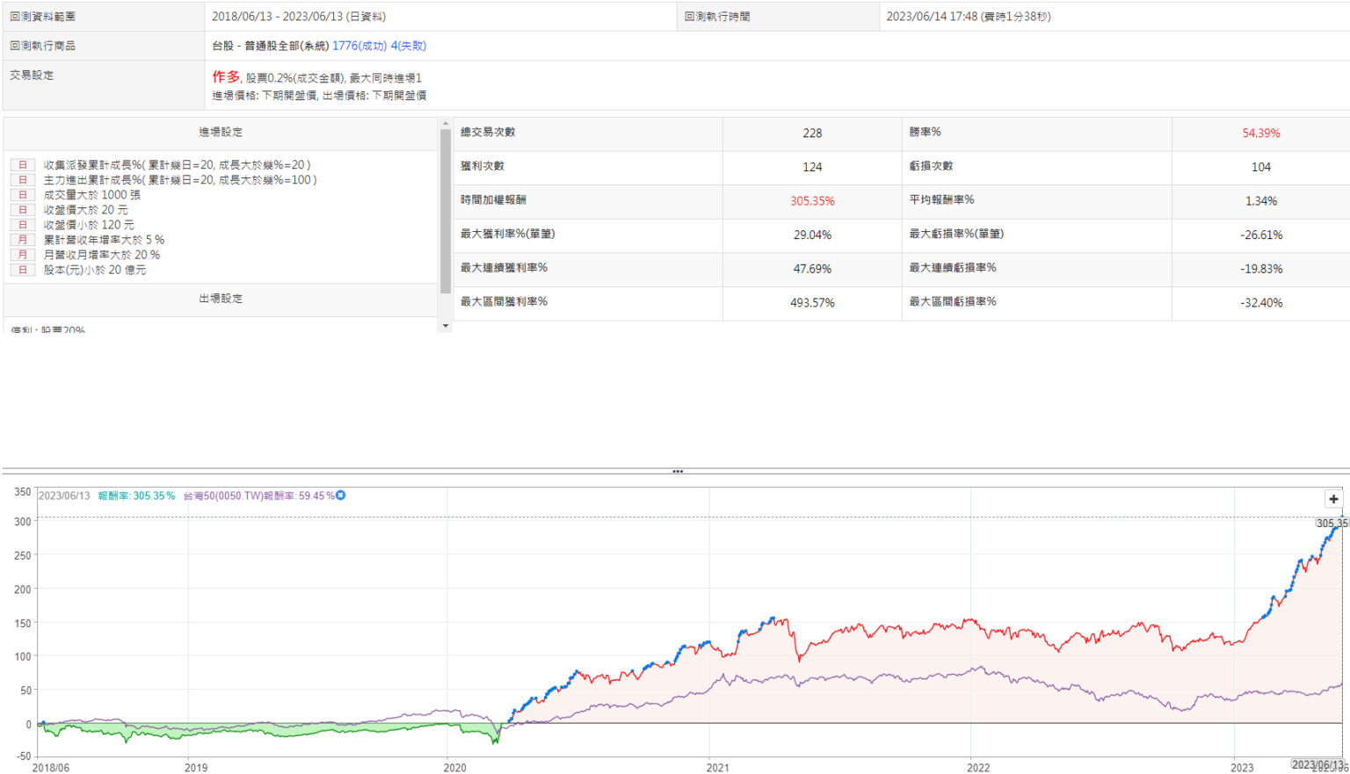Click the 日 badge beside 成交量大於 1000 張
Viewport: 1350px width, 774px height.
[23, 195]
